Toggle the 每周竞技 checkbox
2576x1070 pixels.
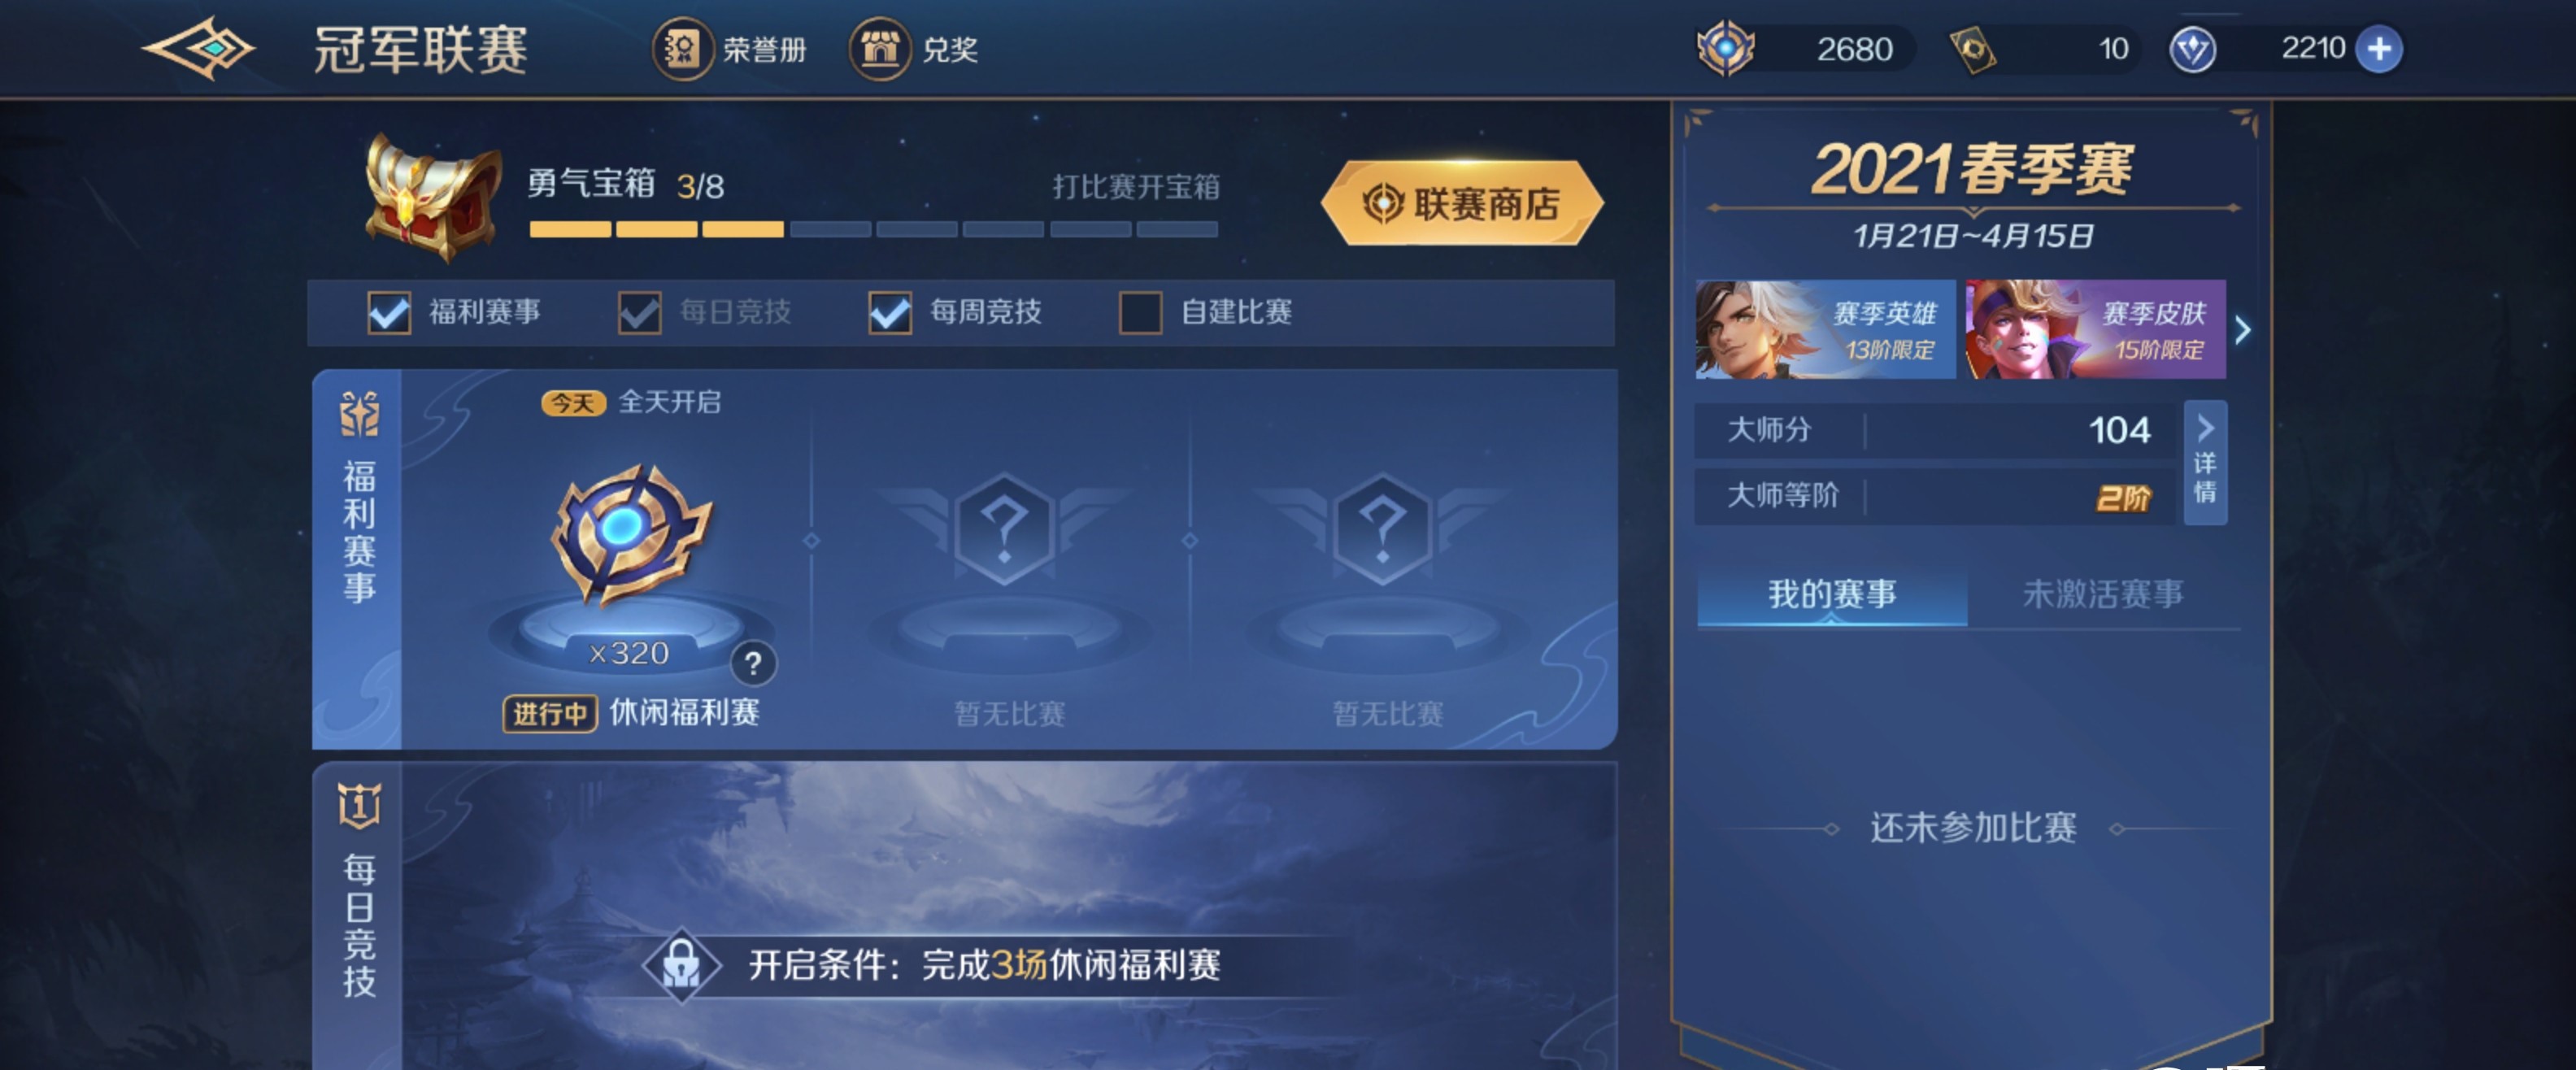[x=890, y=312]
